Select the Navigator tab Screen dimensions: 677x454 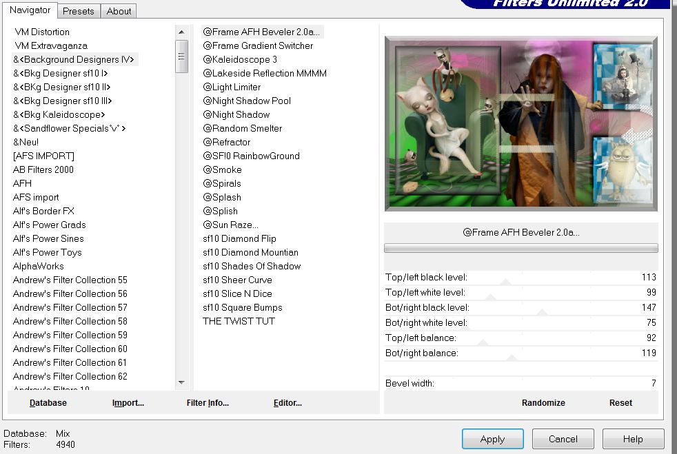(x=30, y=10)
